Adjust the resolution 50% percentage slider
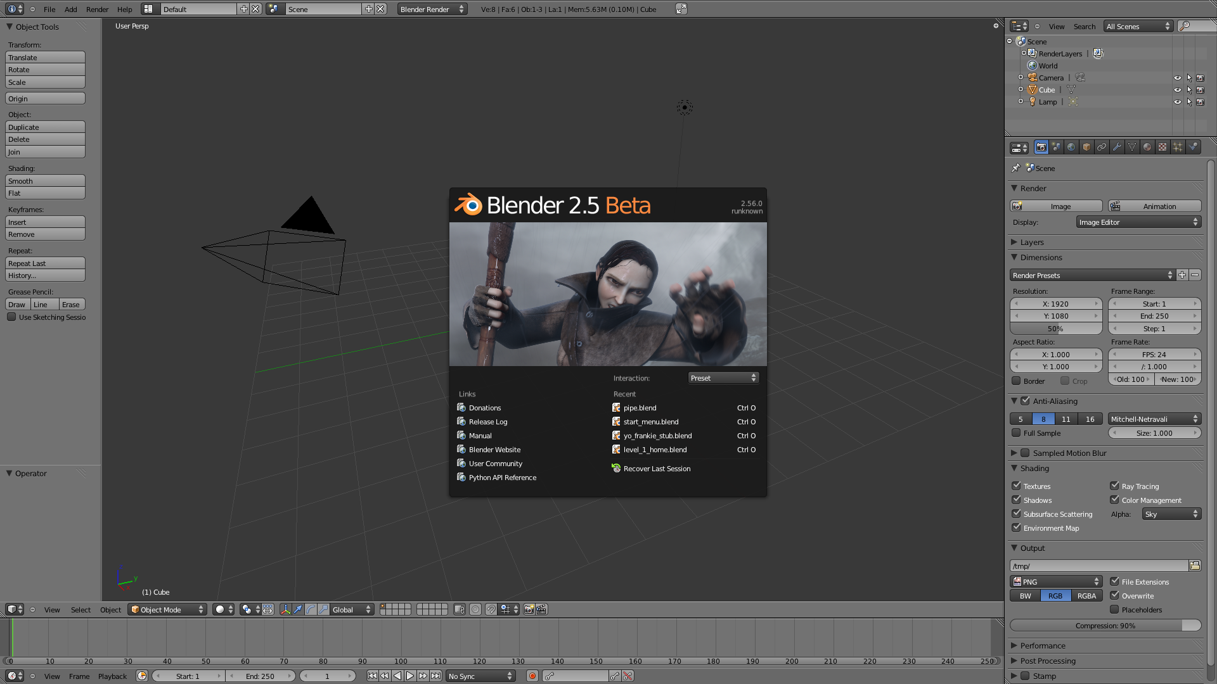Image resolution: width=1217 pixels, height=684 pixels. [1056, 328]
